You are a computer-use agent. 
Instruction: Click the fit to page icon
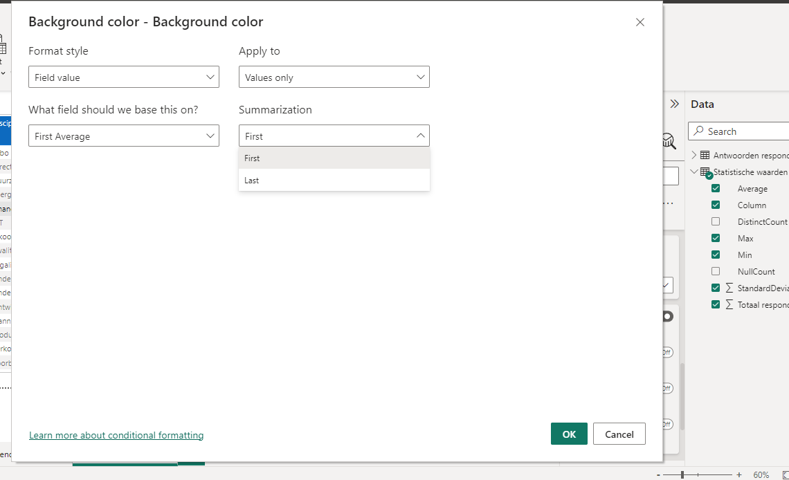pos(786,474)
